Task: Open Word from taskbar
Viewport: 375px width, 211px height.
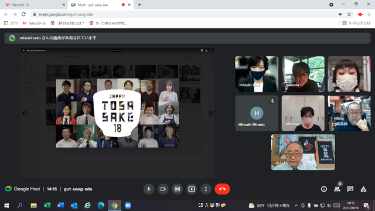Action: pyautogui.click(x=60, y=206)
